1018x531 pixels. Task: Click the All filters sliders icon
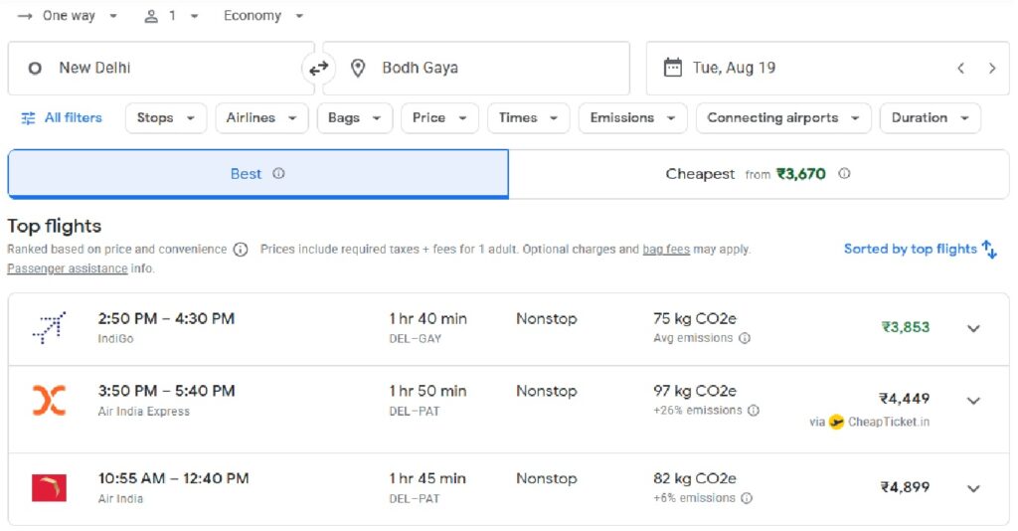point(28,118)
